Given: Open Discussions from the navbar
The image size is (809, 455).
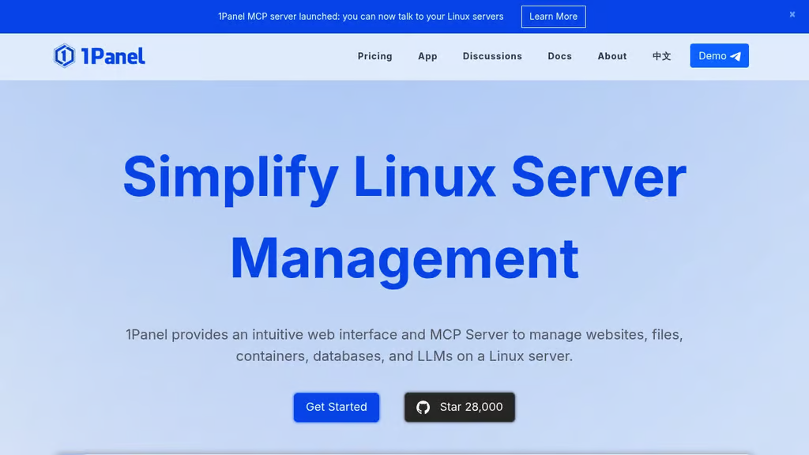Looking at the screenshot, I should tap(492, 56).
